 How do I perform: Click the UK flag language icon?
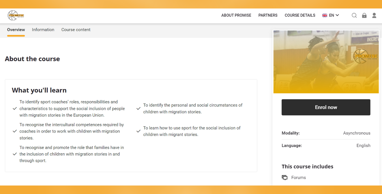click(x=325, y=16)
